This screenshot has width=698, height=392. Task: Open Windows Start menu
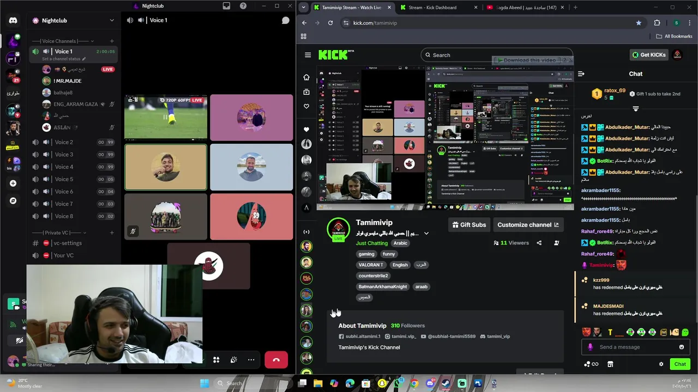pyautogui.click(x=204, y=383)
